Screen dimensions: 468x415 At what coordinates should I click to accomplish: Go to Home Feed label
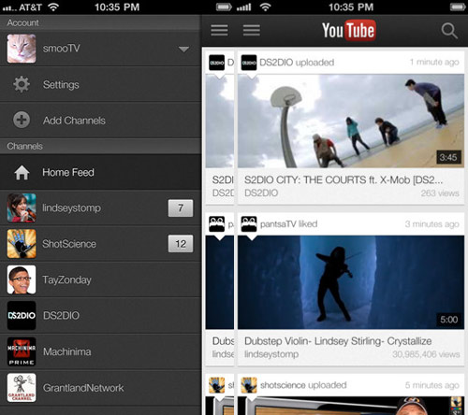(68, 172)
